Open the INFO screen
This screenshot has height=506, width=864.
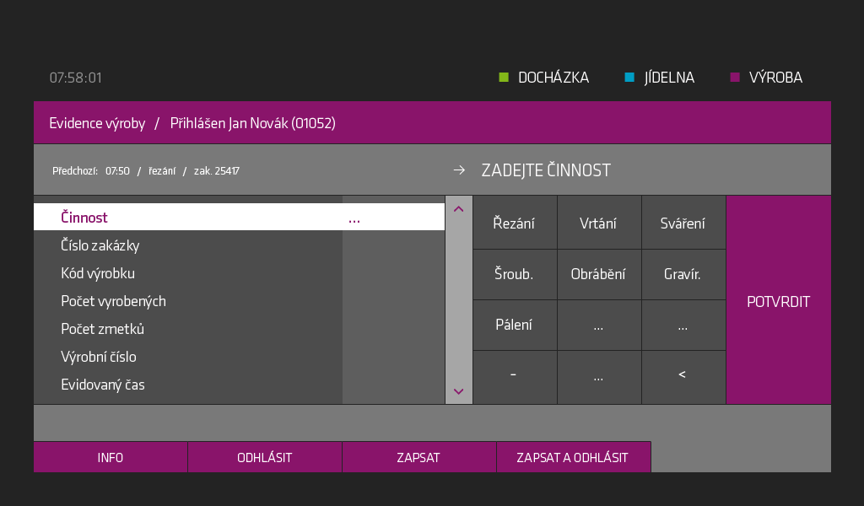111,457
